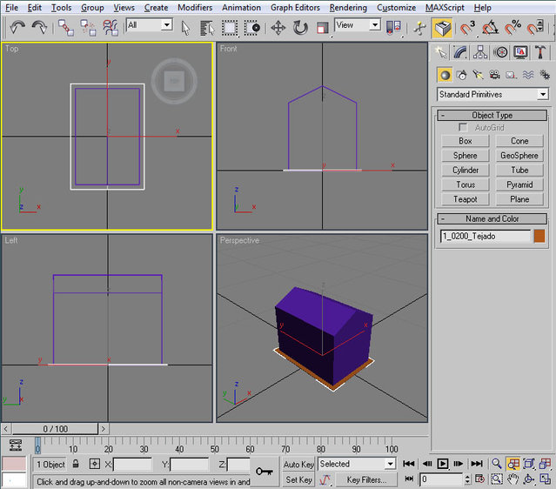The width and height of the screenshot is (556, 489).
Task: Toggle the AutoGrid checkbox
Action: pyautogui.click(x=464, y=128)
